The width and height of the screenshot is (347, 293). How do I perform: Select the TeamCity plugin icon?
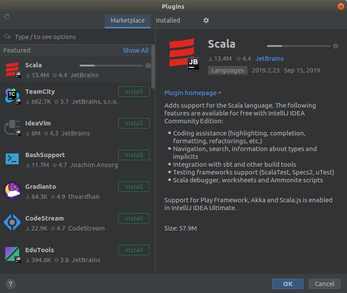12,96
